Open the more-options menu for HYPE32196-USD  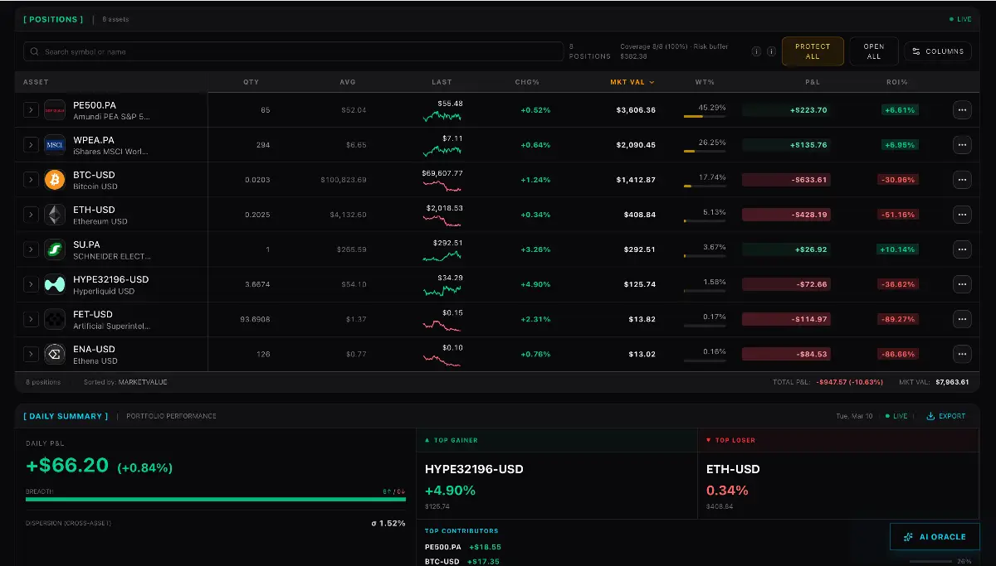point(962,284)
